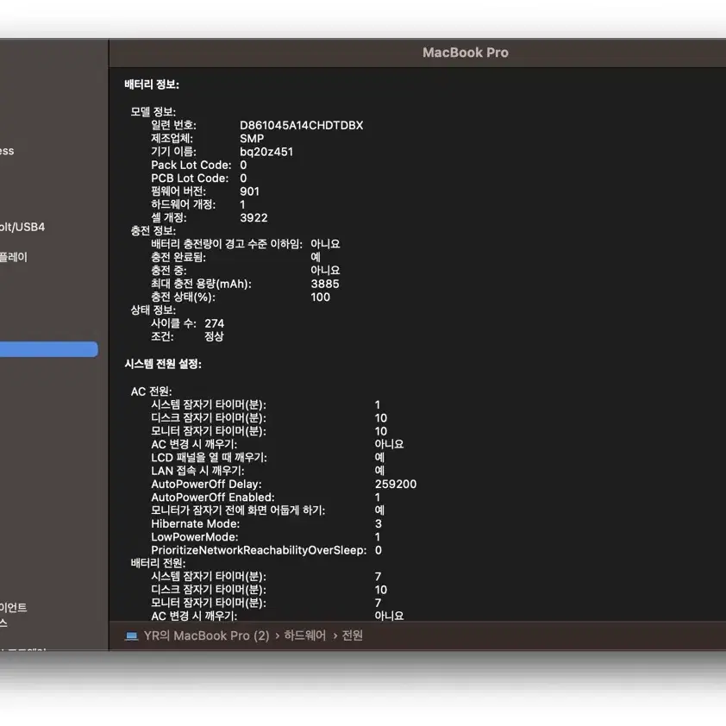
Task: Click '모니터가 잠자기 전에 화면 어둡게 하기:' label
Action: tap(239, 510)
